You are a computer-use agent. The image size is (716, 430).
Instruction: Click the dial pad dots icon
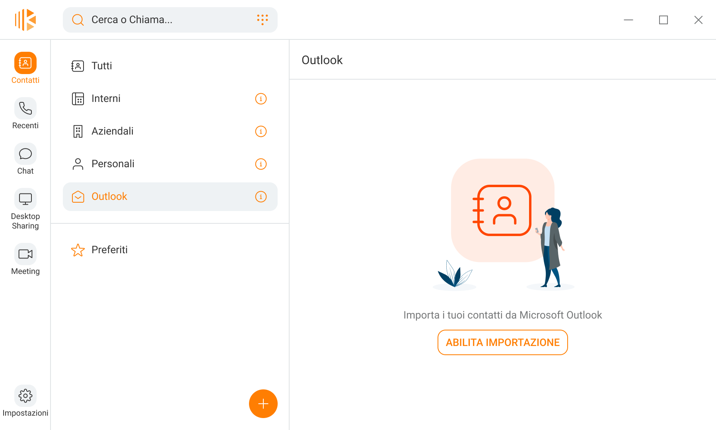263,20
